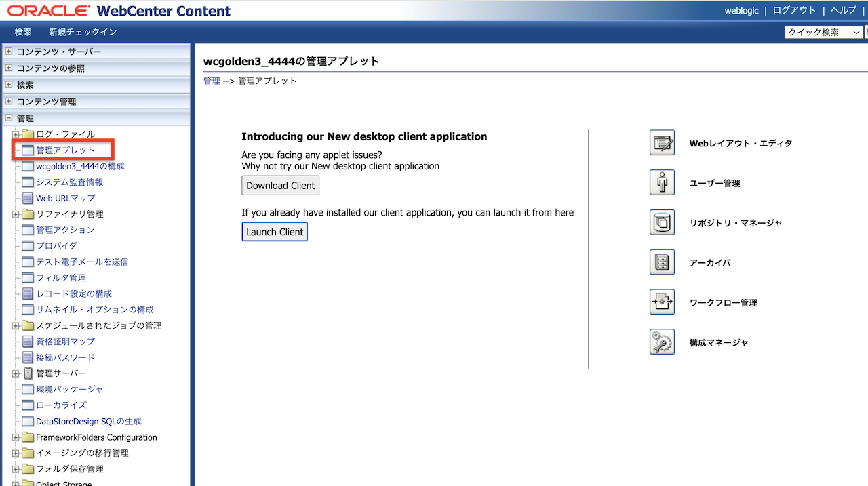Image resolution: width=868 pixels, height=486 pixels.
Task: Expand the ログ・ファイル tree node
Action: click(x=16, y=134)
